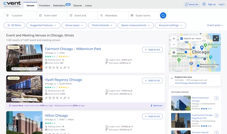This screenshot has width=227, height=134.
Task: Open Hyatt Regency Chicago photo thumbnail
Action: (24, 89)
